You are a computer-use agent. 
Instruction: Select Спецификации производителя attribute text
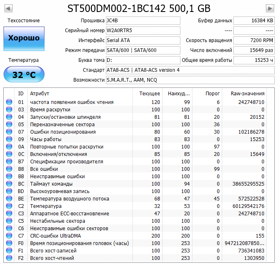pos(67,162)
